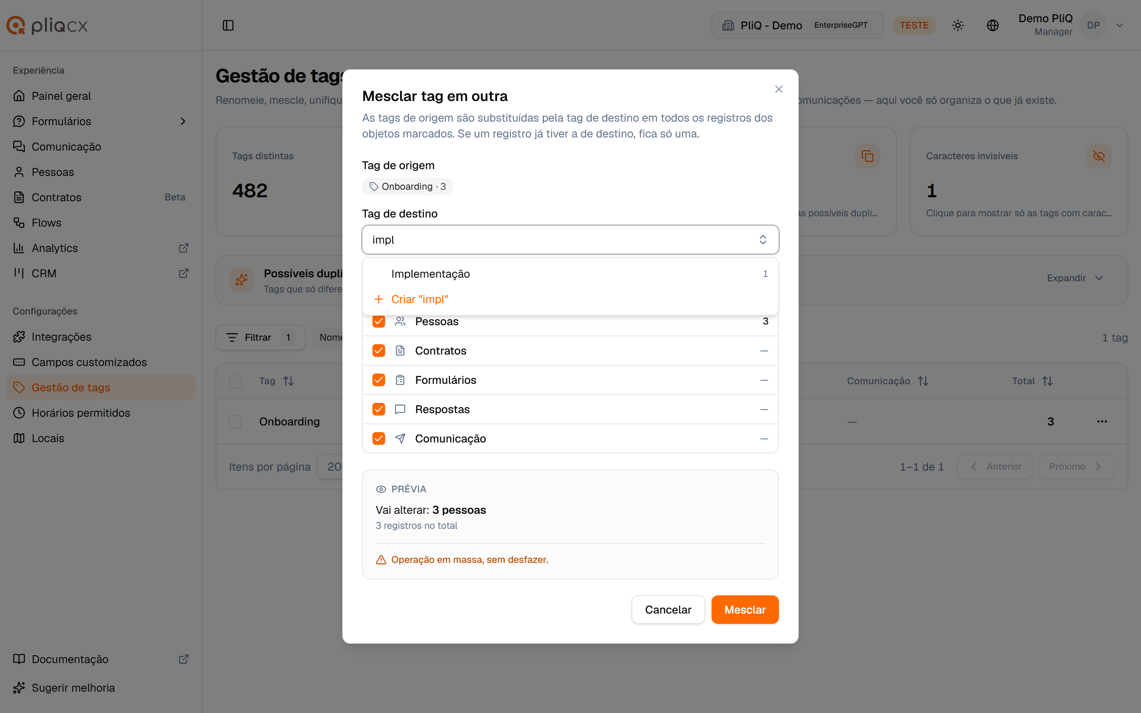Close the merge tag dialog
1141x713 pixels.
pos(779,89)
